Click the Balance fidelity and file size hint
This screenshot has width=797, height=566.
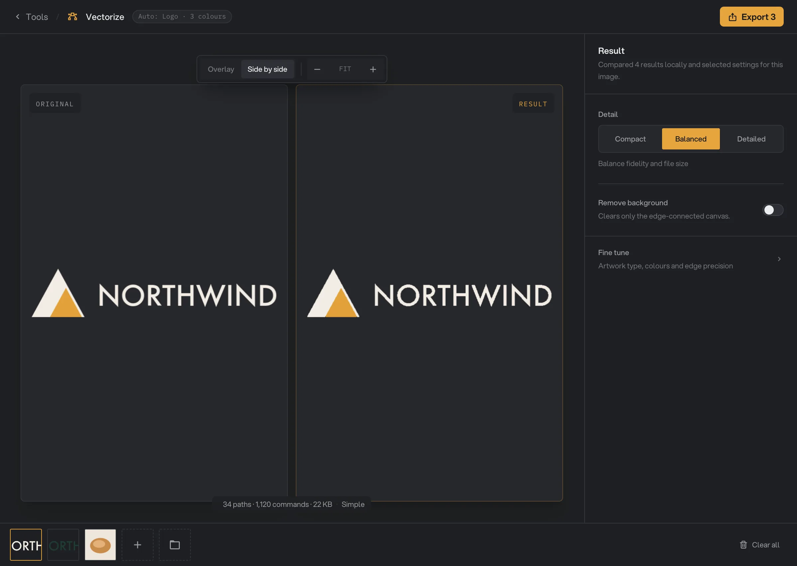click(643, 163)
